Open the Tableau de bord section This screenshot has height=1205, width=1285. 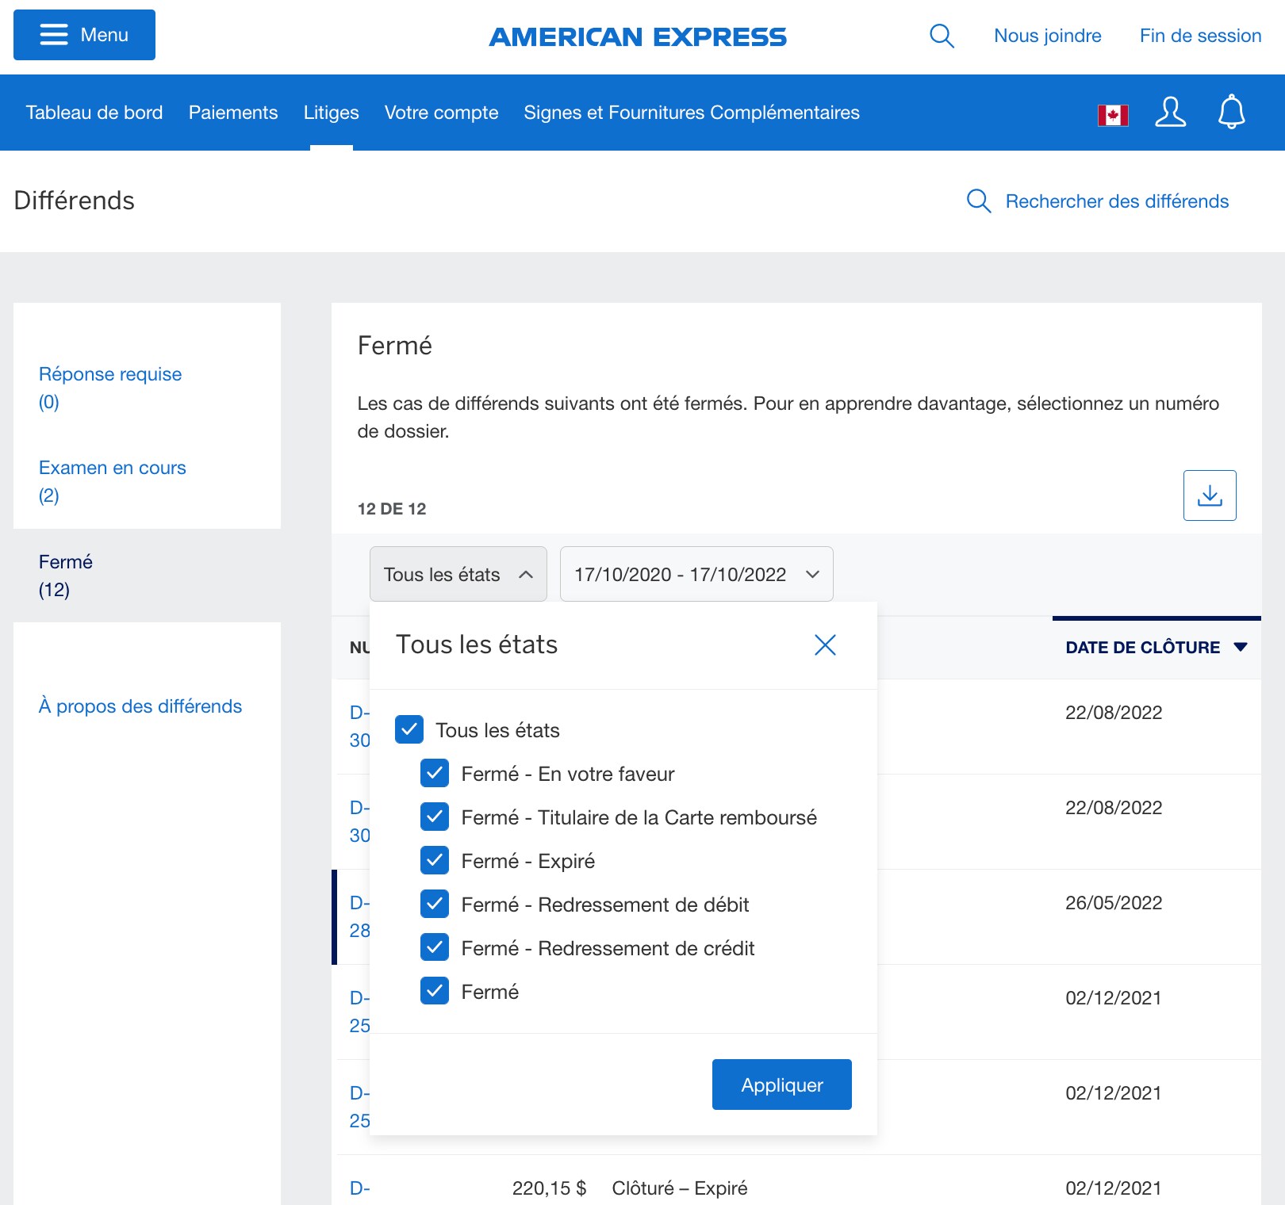coord(94,113)
